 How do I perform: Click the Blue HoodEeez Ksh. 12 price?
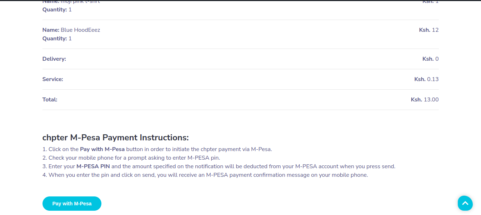tap(429, 30)
